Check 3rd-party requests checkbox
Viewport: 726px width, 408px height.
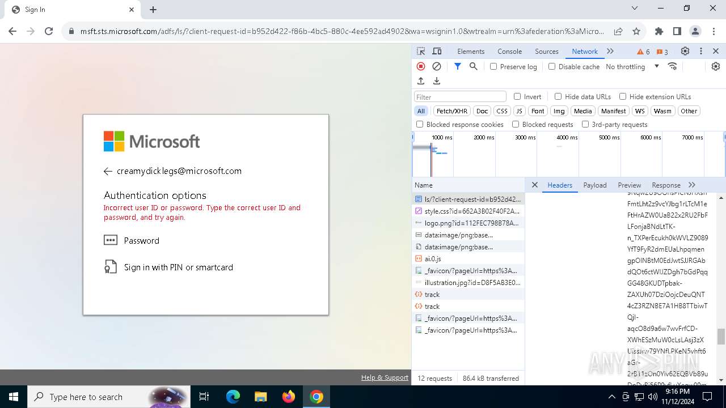pos(585,124)
